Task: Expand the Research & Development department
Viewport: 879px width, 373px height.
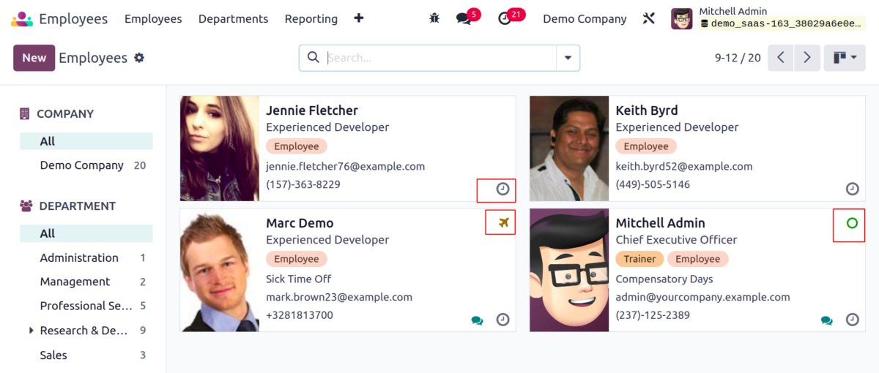Action: [31, 331]
